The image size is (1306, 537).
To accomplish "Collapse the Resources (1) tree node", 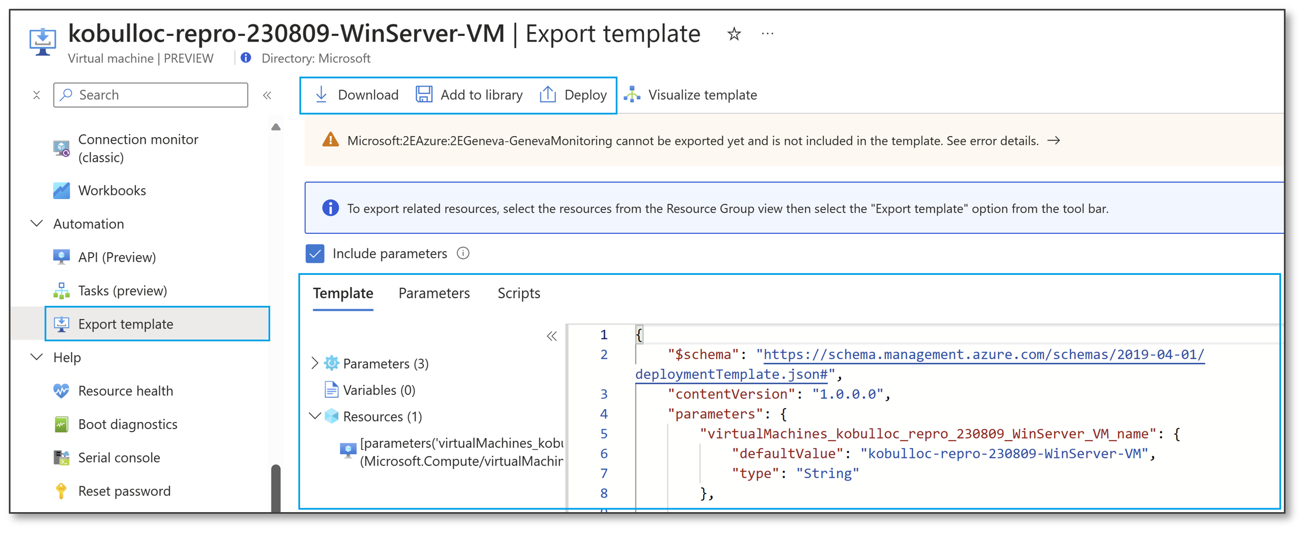I will click(x=315, y=416).
